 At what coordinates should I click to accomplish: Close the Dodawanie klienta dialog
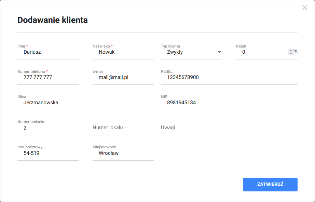click(x=305, y=8)
